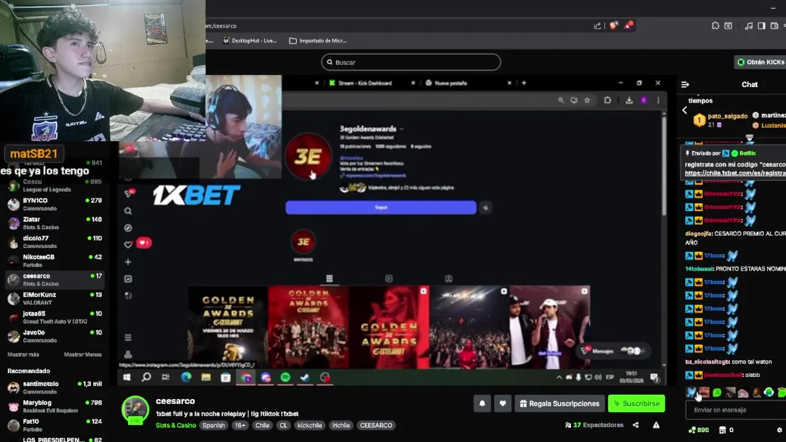This screenshot has width=786, height=442.
Task: Open the chat shop icon
Action: tap(722, 430)
